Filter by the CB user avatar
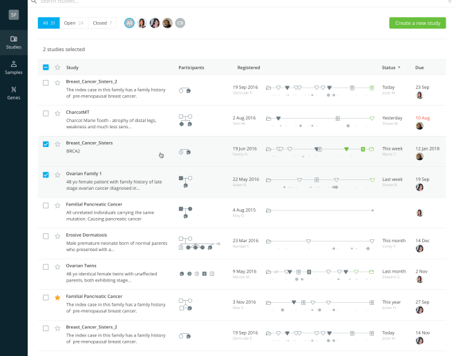 click(180, 23)
